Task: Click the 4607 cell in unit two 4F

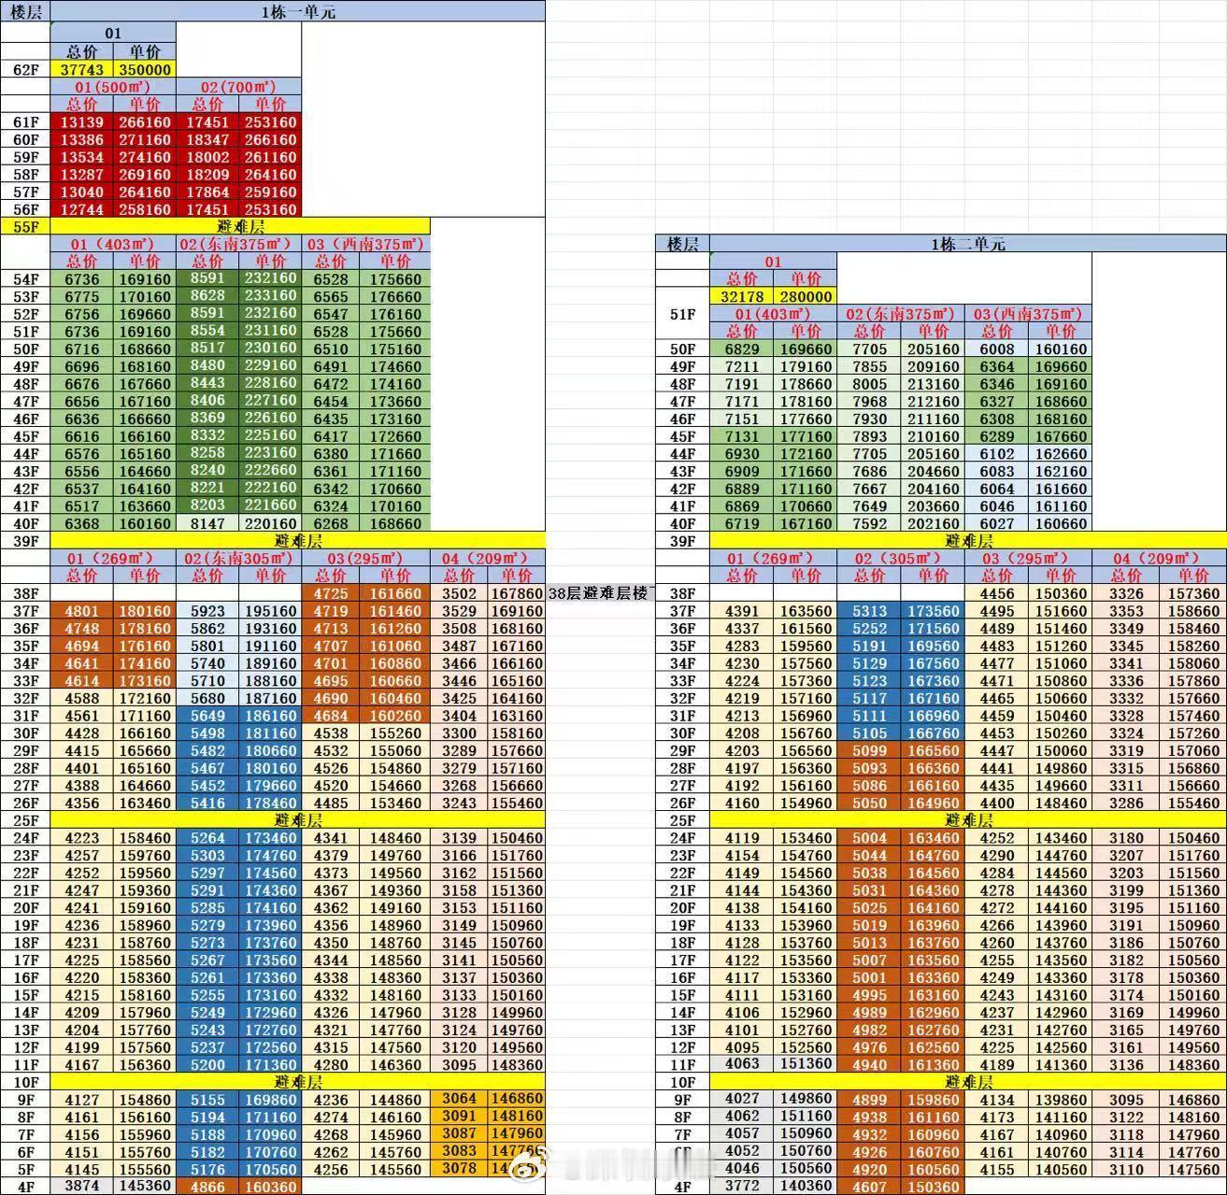Action: point(869,1187)
